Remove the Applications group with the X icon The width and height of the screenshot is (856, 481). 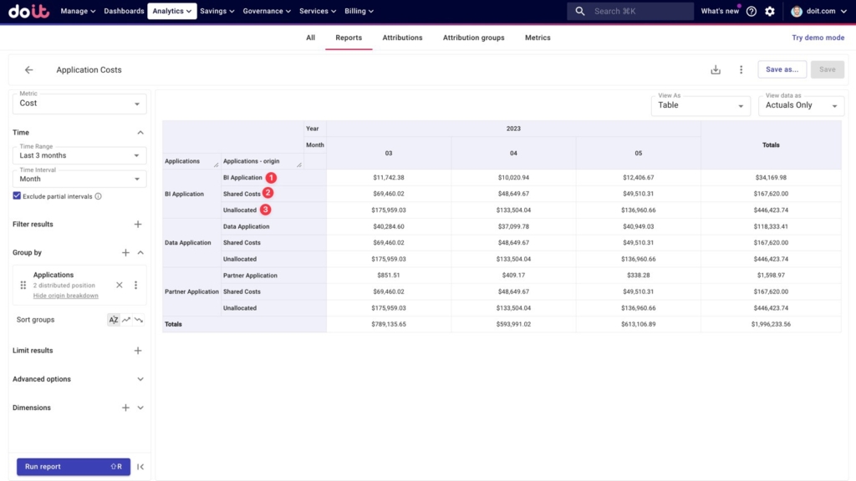pyautogui.click(x=120, y=285)
